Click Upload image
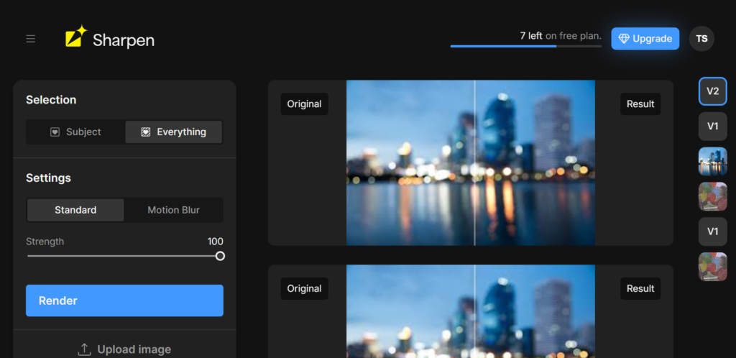Image resolution: width=736 pixels, height=358 pixels. coord(124,349)
